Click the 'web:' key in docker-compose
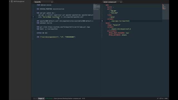This screenshot has width=178, height=100. point(107,5)
